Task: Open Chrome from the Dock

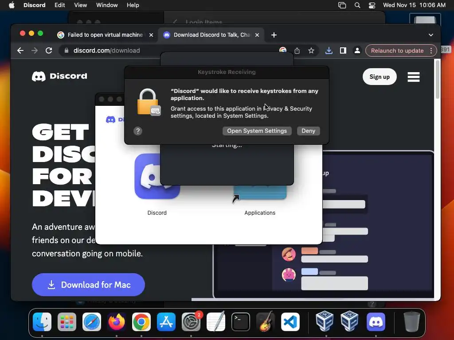Action: tap(141, 322)
